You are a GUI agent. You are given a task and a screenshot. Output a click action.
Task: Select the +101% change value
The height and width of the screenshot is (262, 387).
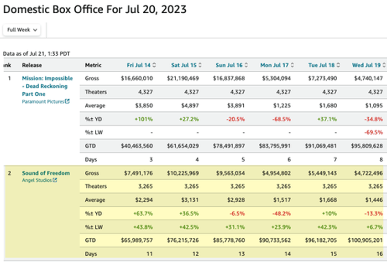144,119
